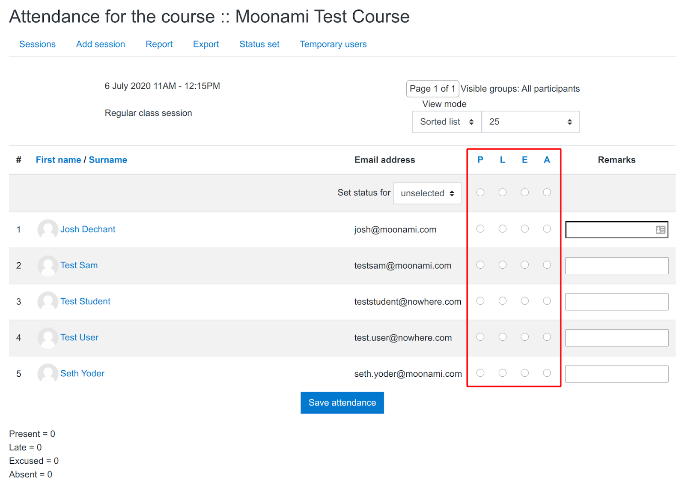Click Test Sam's avatar picture

[48, 265]
